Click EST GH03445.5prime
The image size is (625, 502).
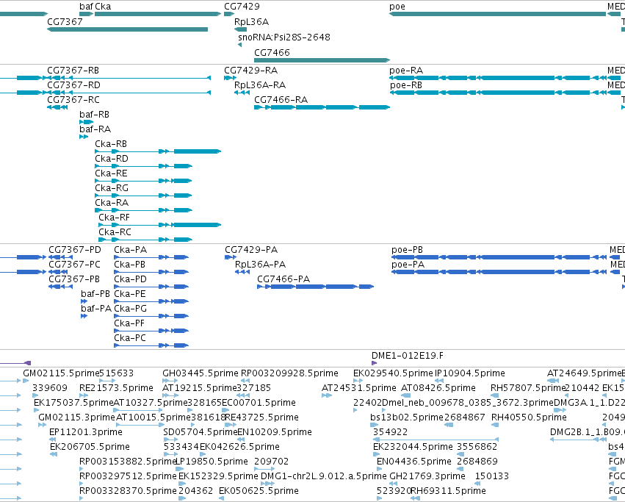[200, 373]
